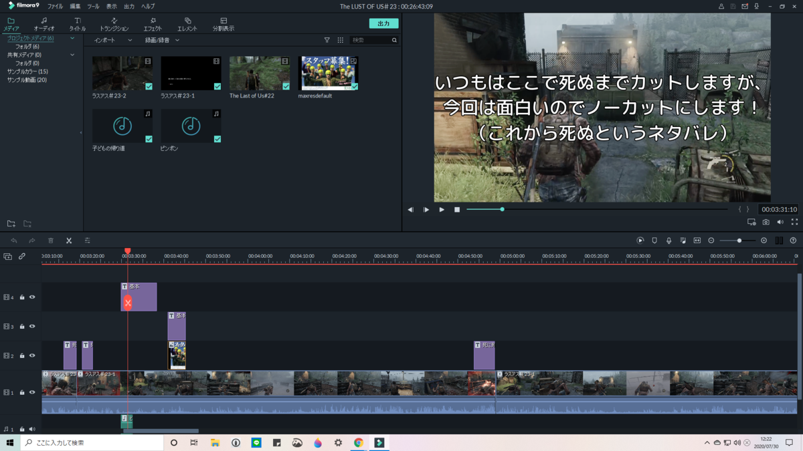Toggle the lock on video track 2

point(22,356)
